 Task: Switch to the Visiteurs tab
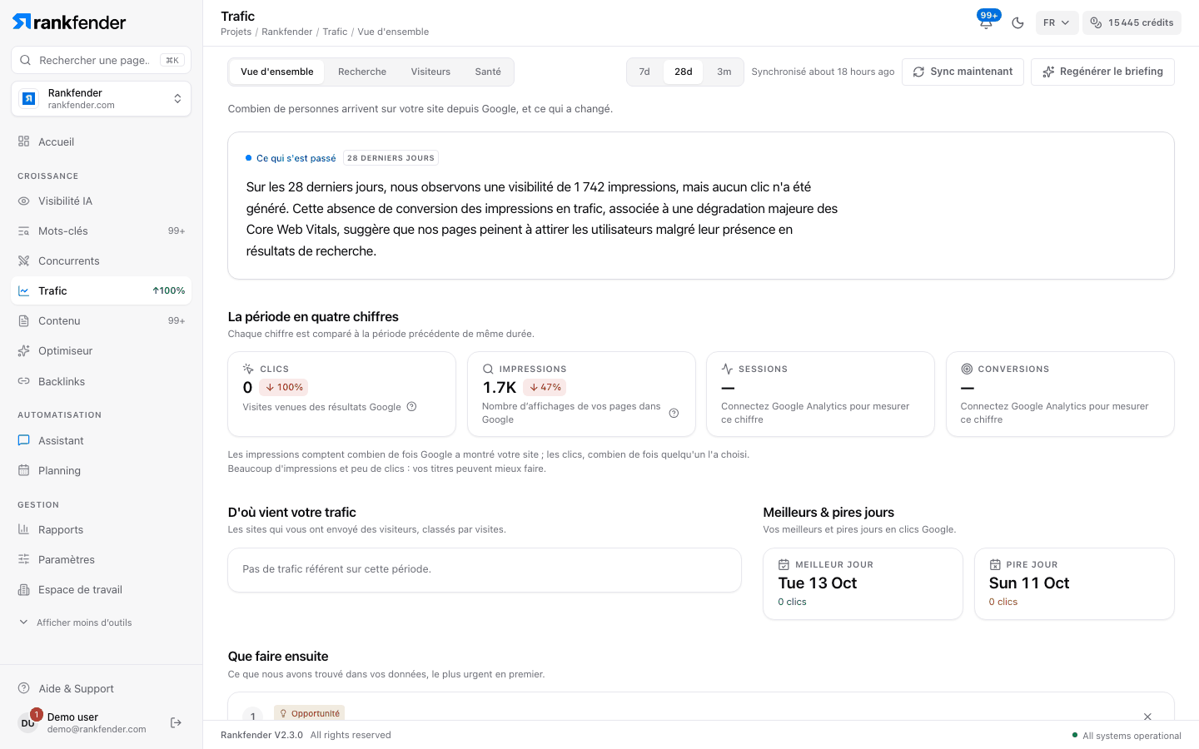[x=430, y=72]
